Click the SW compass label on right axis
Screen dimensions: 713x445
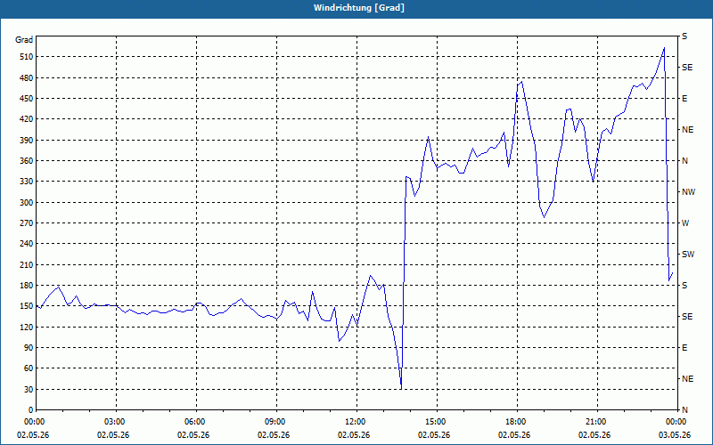pyautogui.click(x=688, y=255)
